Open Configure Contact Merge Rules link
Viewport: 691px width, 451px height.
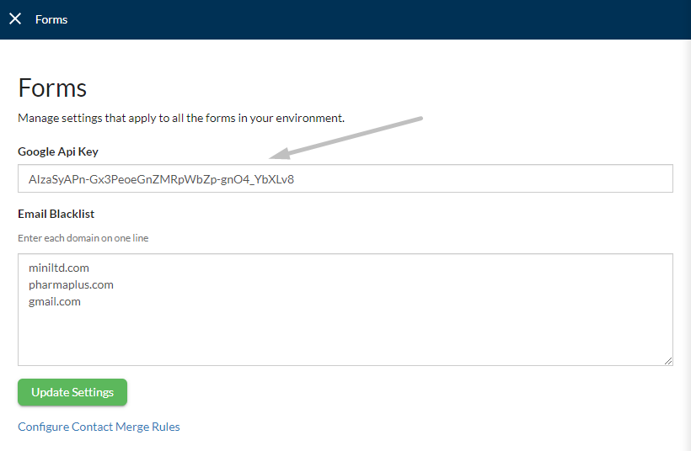point(99,427)
